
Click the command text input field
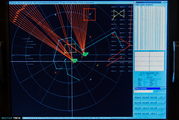[x=143, y=91]
